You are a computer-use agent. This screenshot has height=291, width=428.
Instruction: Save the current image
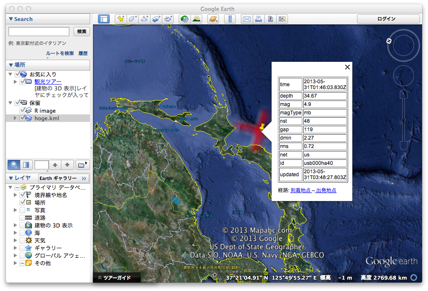[x=270, y=19]
